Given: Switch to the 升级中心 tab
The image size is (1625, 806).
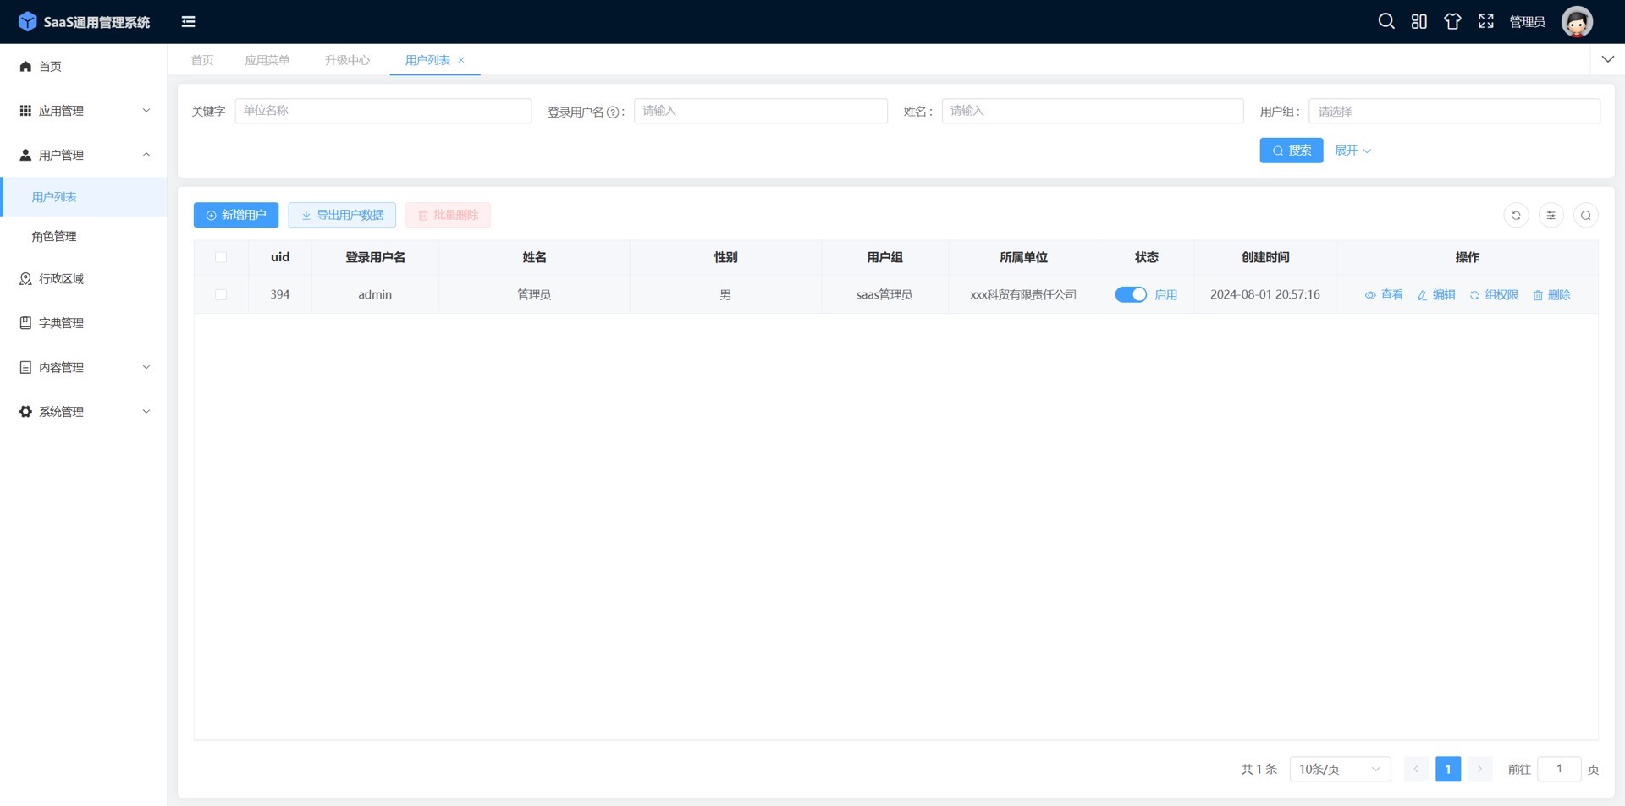Looking at the screenshot, I should [347, 60].
